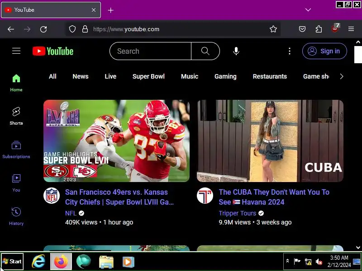Start voice search with microphone icon
This screenshot has width=362, height=271.
pyautogui.click(x=236, y=51)
